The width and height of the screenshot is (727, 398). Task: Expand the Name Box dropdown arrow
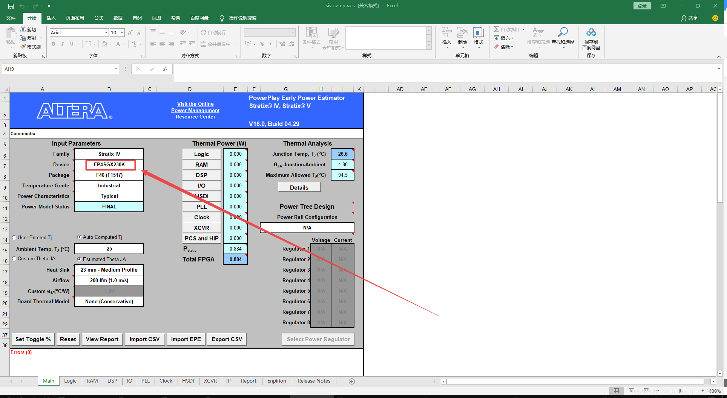pos(116,69)
